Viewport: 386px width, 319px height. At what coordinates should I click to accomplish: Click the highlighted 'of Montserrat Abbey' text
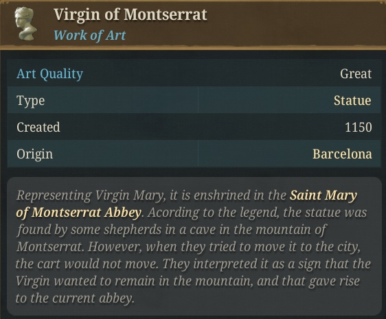tap(78, 213)
